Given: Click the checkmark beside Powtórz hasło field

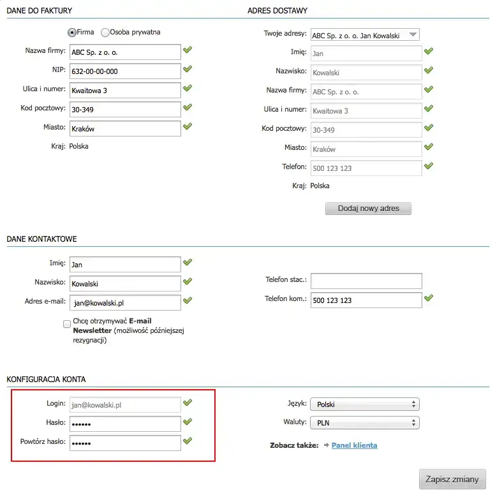Looking at the screenshot, I should click(188, 440).
